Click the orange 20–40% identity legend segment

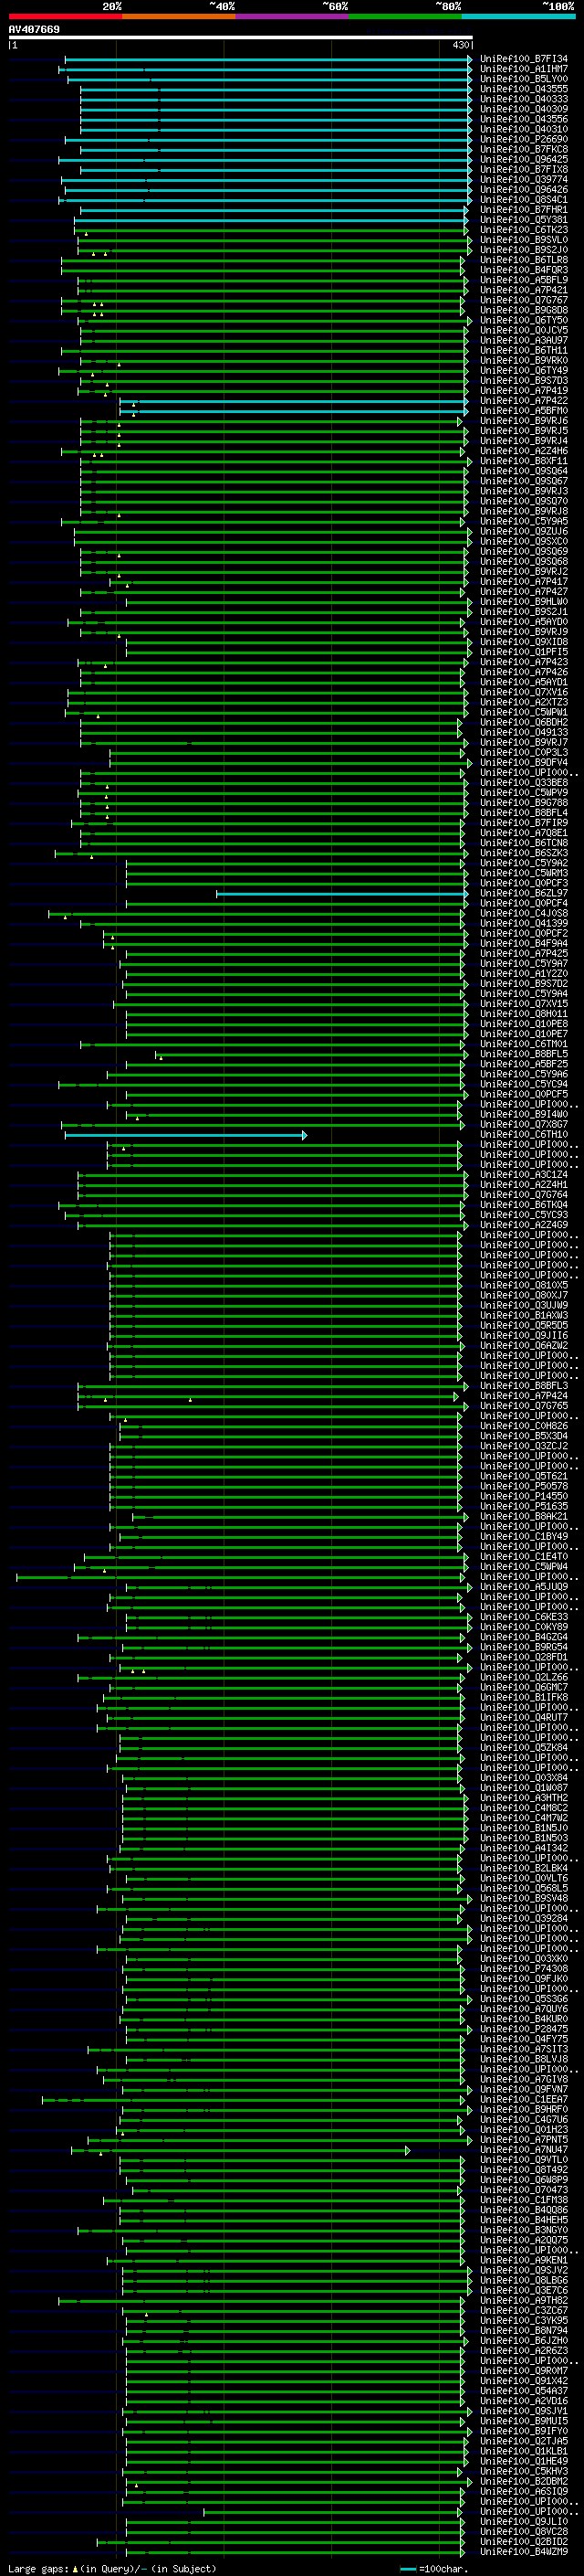(x=179, y=16)
